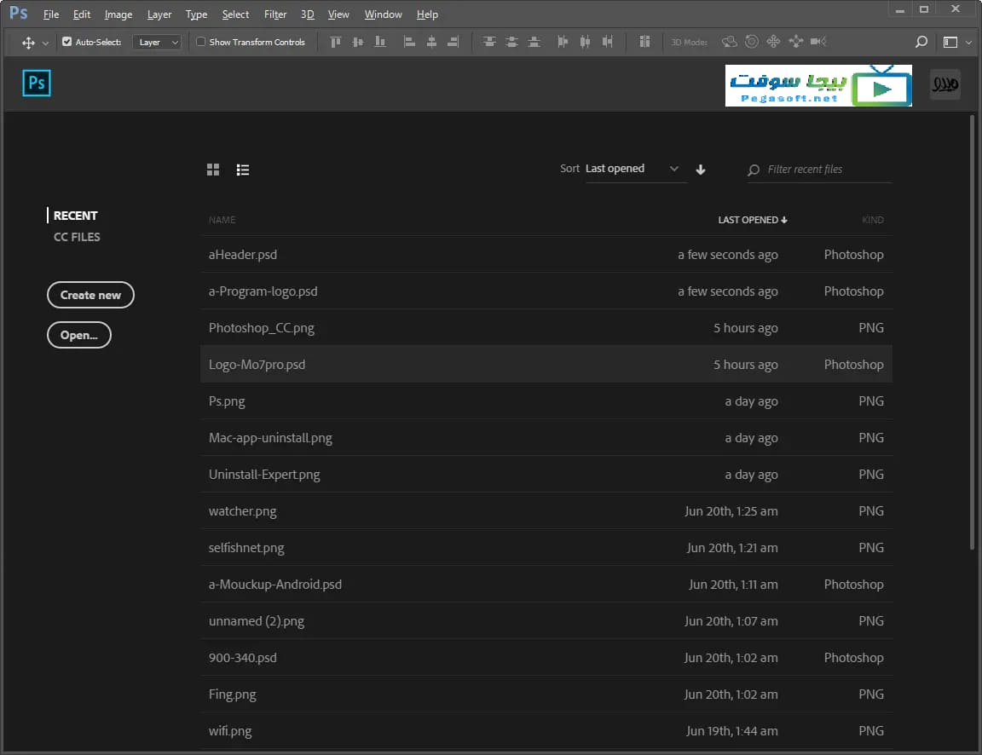Viewport: 982px width, 755px height.
Task: Open the File menu
Action: [51, 14]
